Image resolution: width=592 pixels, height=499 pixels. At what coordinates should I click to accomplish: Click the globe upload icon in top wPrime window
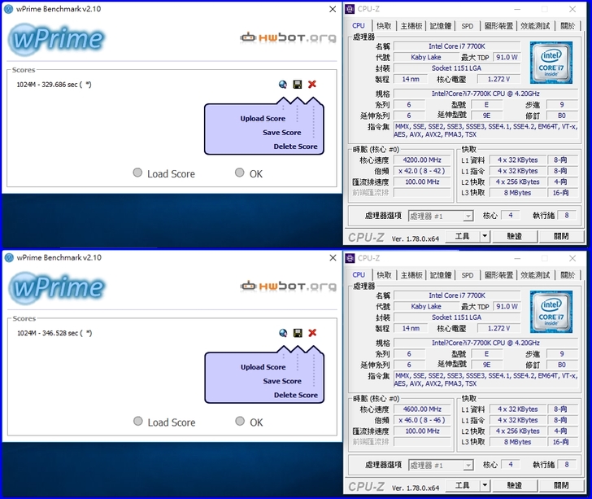[x=283, y=85]
